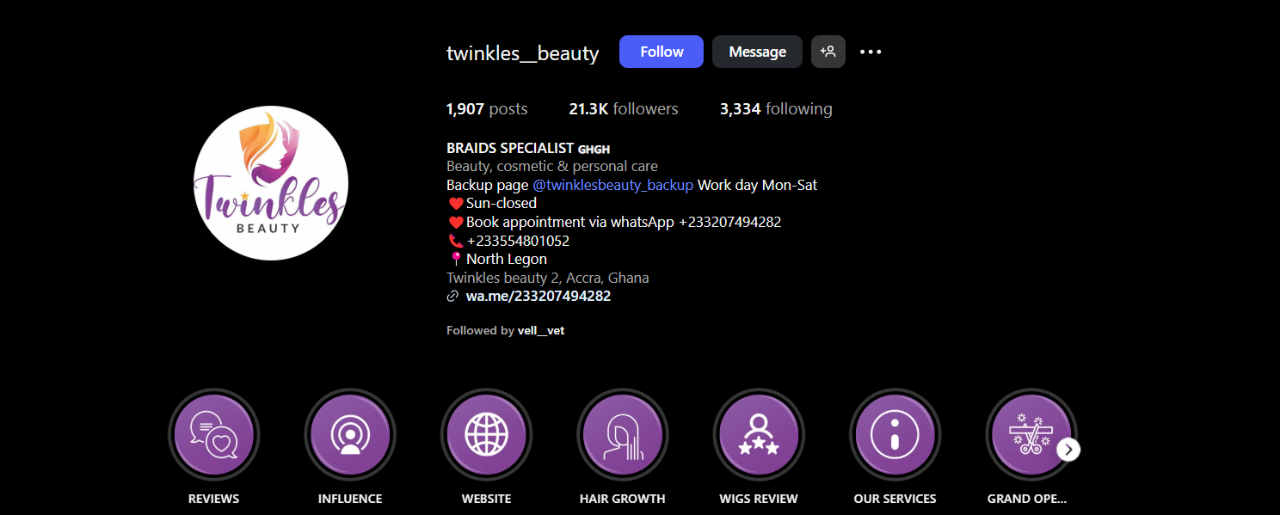Click the 1,907 posts count
The image size is (1280, 515).
[486, 109]
